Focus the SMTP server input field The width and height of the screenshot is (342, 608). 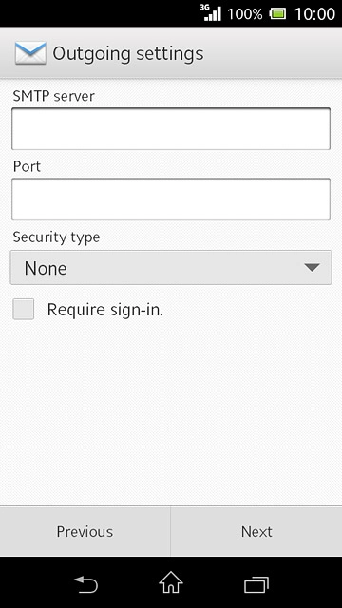tap(171, 129)
